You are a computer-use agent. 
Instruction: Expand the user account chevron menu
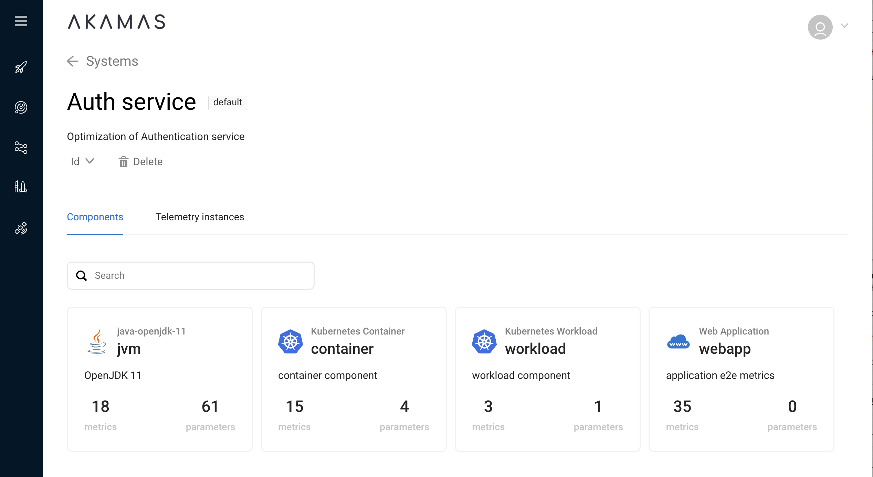pos(844,26)
